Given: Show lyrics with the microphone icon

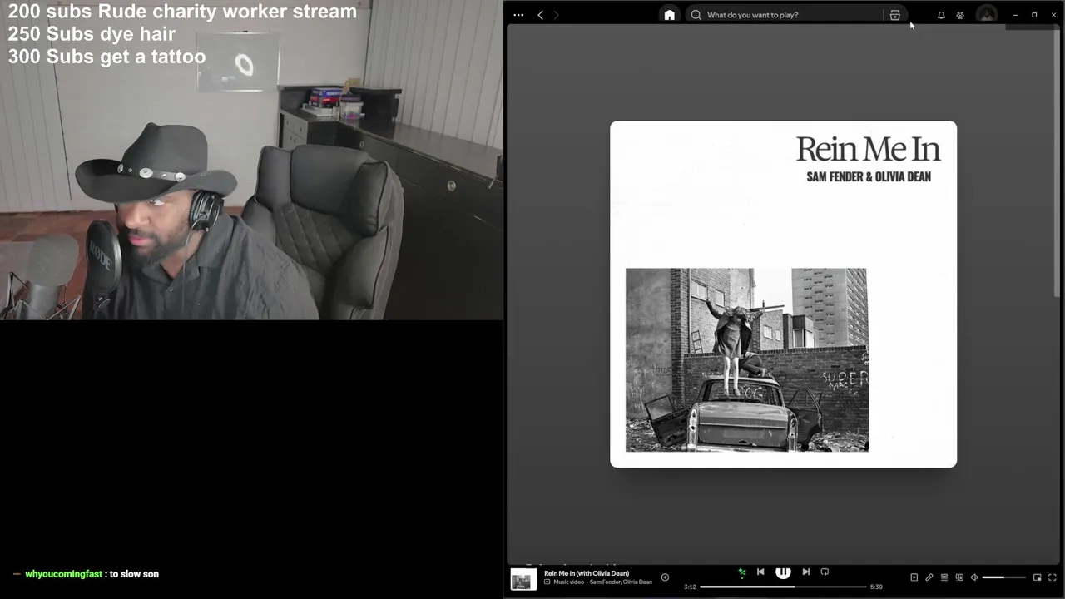Looking at the screenshot, I should click(929, 577).
